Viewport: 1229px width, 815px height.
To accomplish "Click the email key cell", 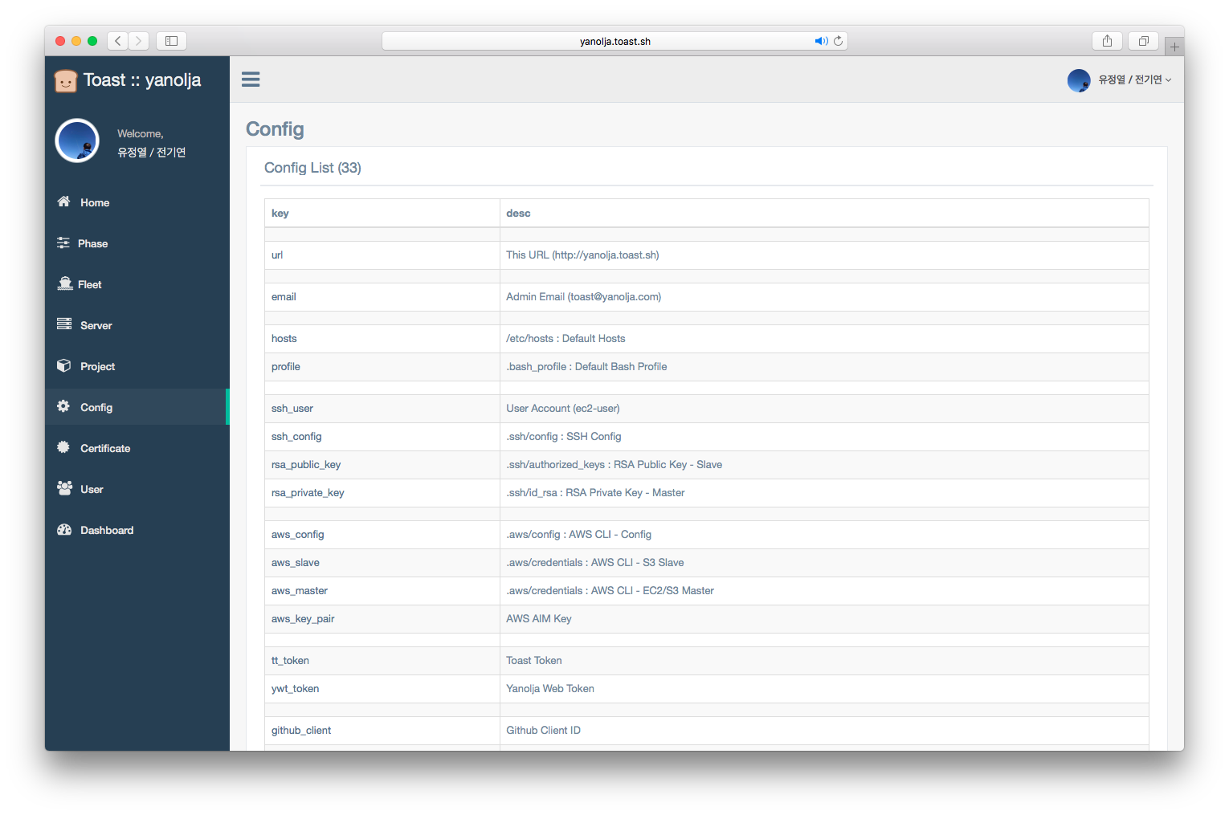I will [x=382, y=297].
